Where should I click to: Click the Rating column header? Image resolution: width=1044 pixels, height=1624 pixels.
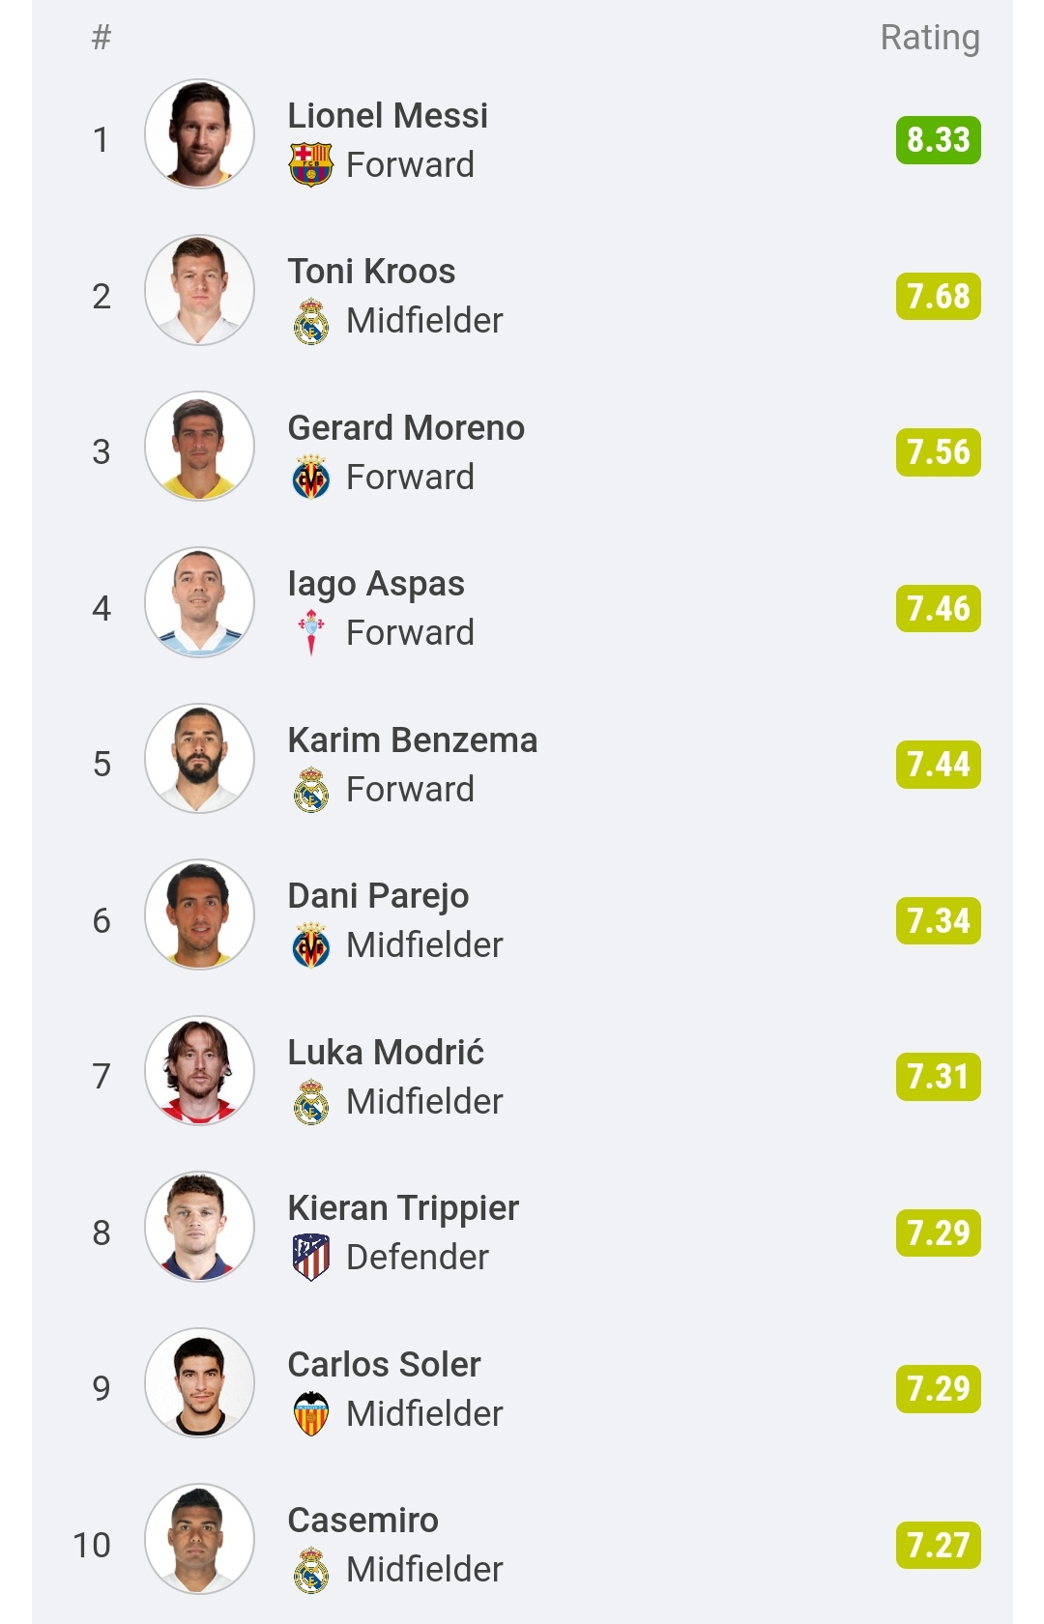pos(929,38)
